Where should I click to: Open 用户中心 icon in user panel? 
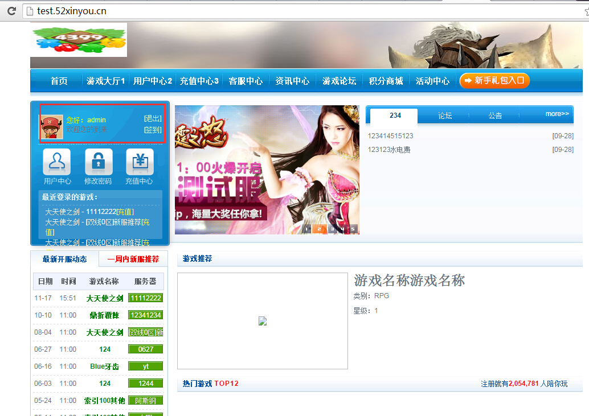(x=57, y=162)
